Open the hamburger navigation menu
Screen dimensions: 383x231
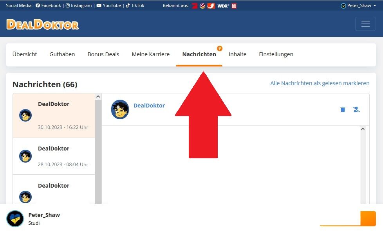point(365,23)
